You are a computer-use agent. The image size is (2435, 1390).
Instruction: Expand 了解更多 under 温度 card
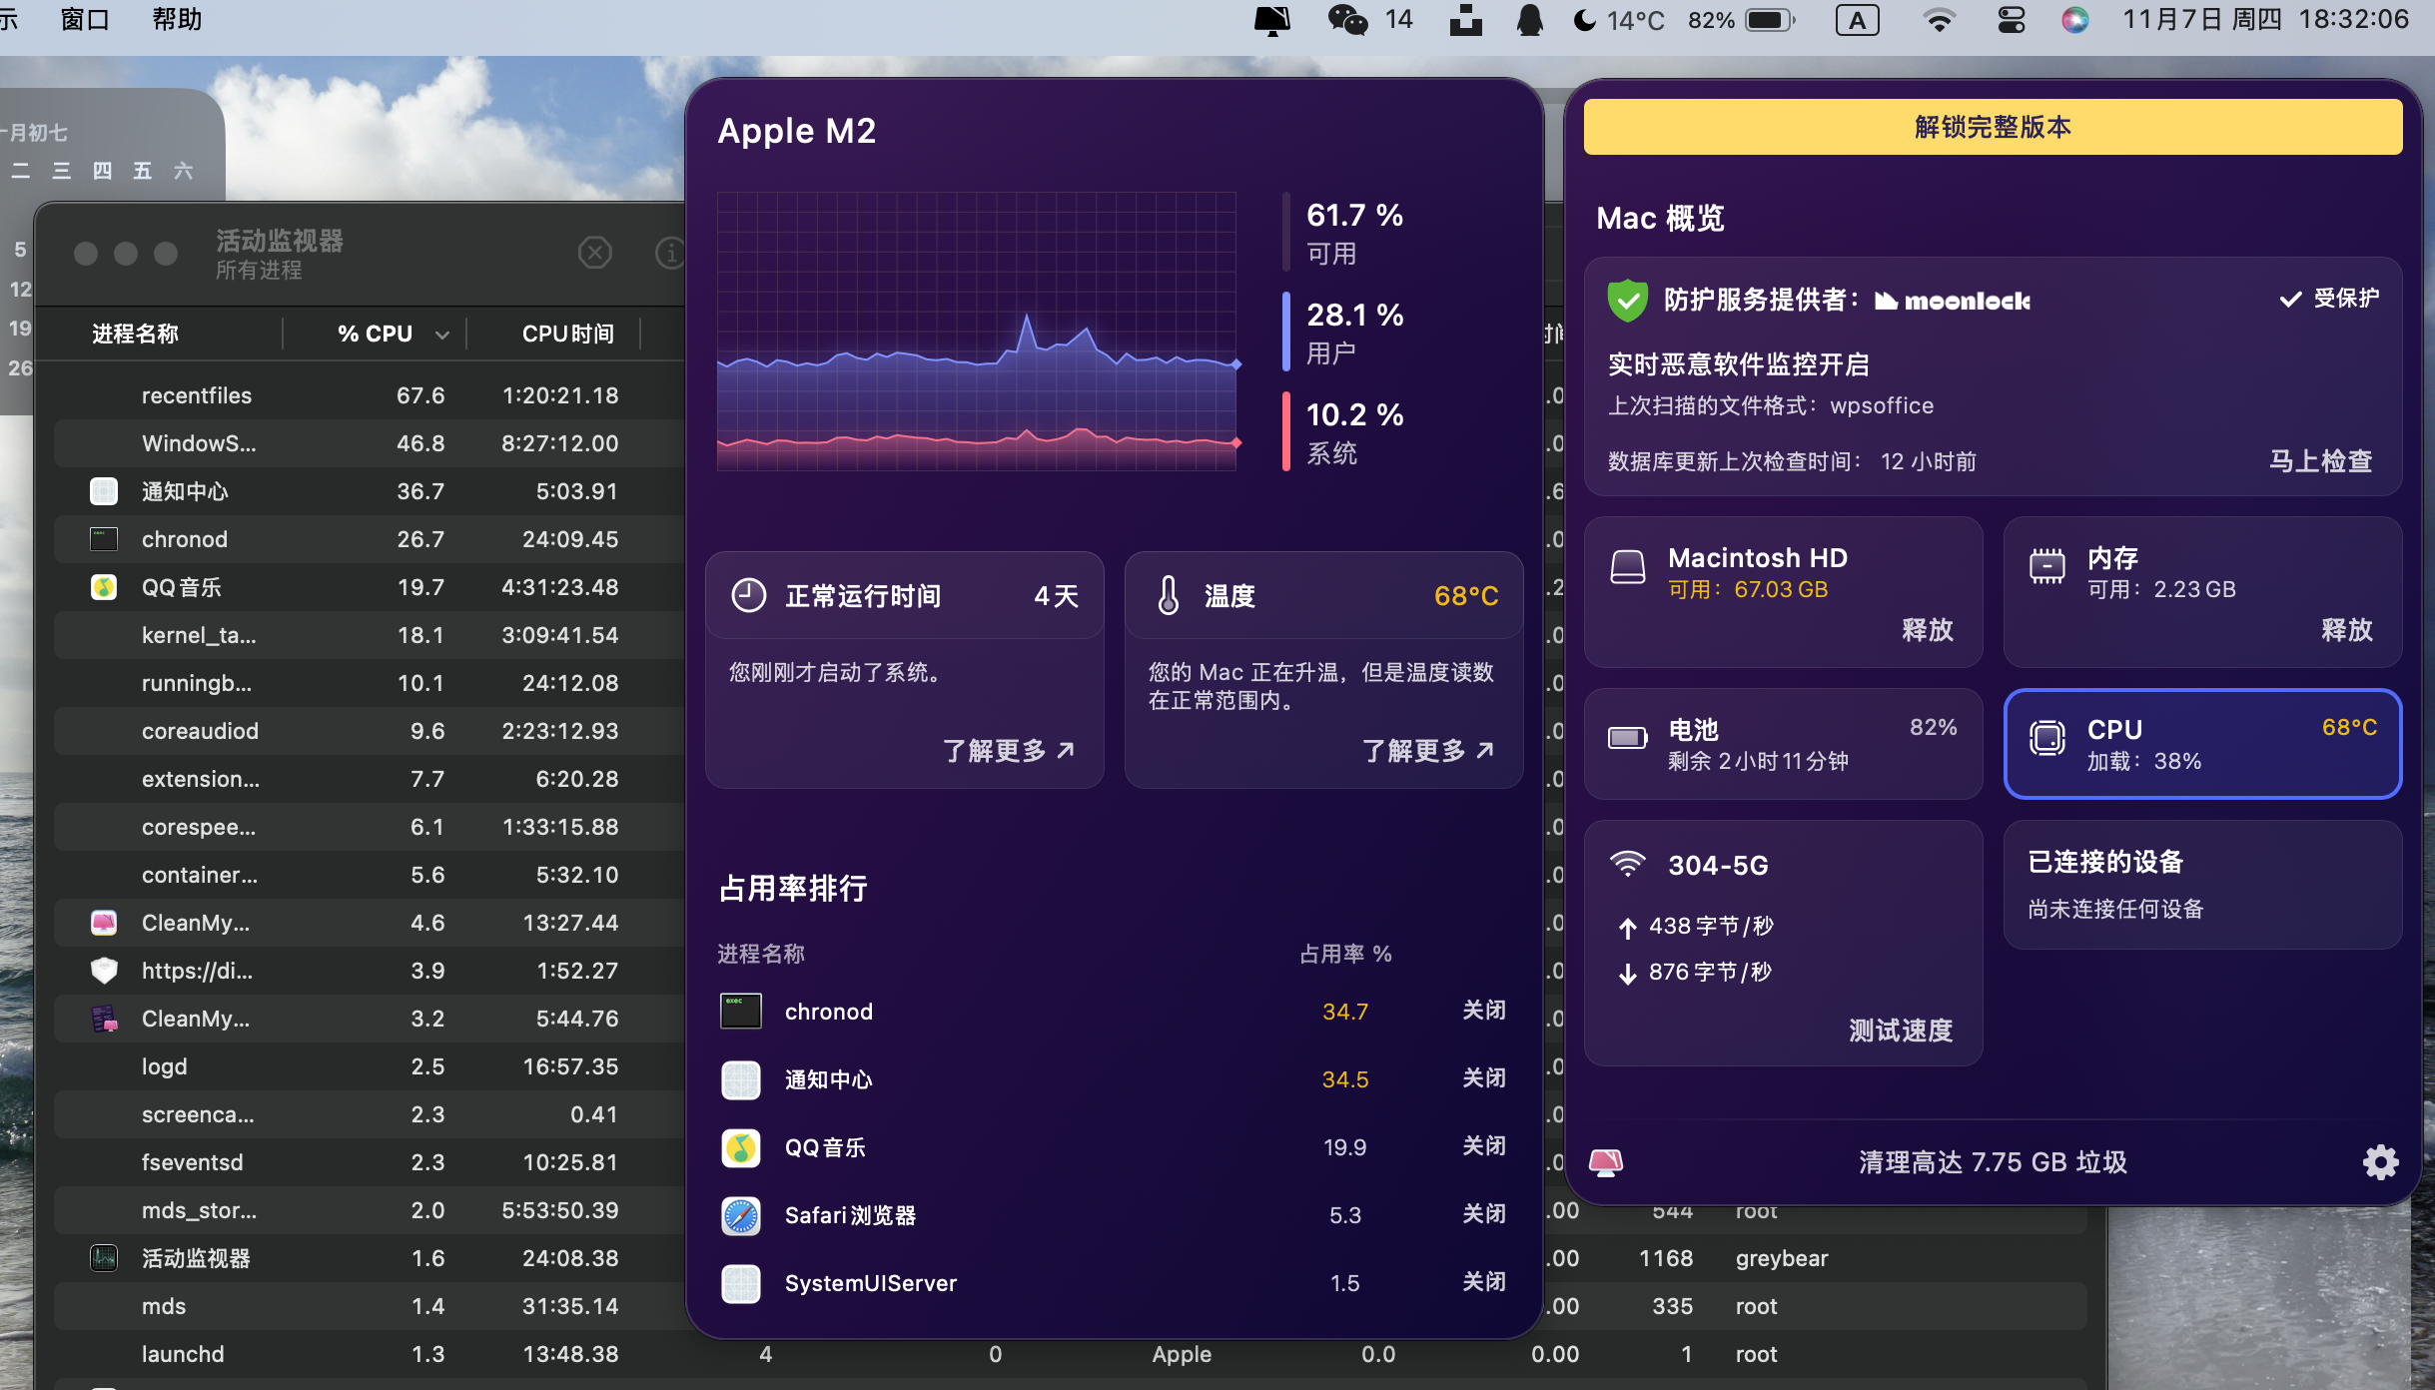tap(1427, 750)
